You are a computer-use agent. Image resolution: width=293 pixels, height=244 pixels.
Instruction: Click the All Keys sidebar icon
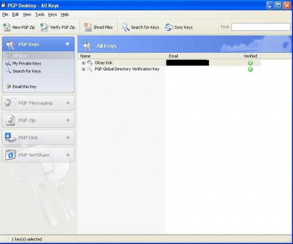9,55
